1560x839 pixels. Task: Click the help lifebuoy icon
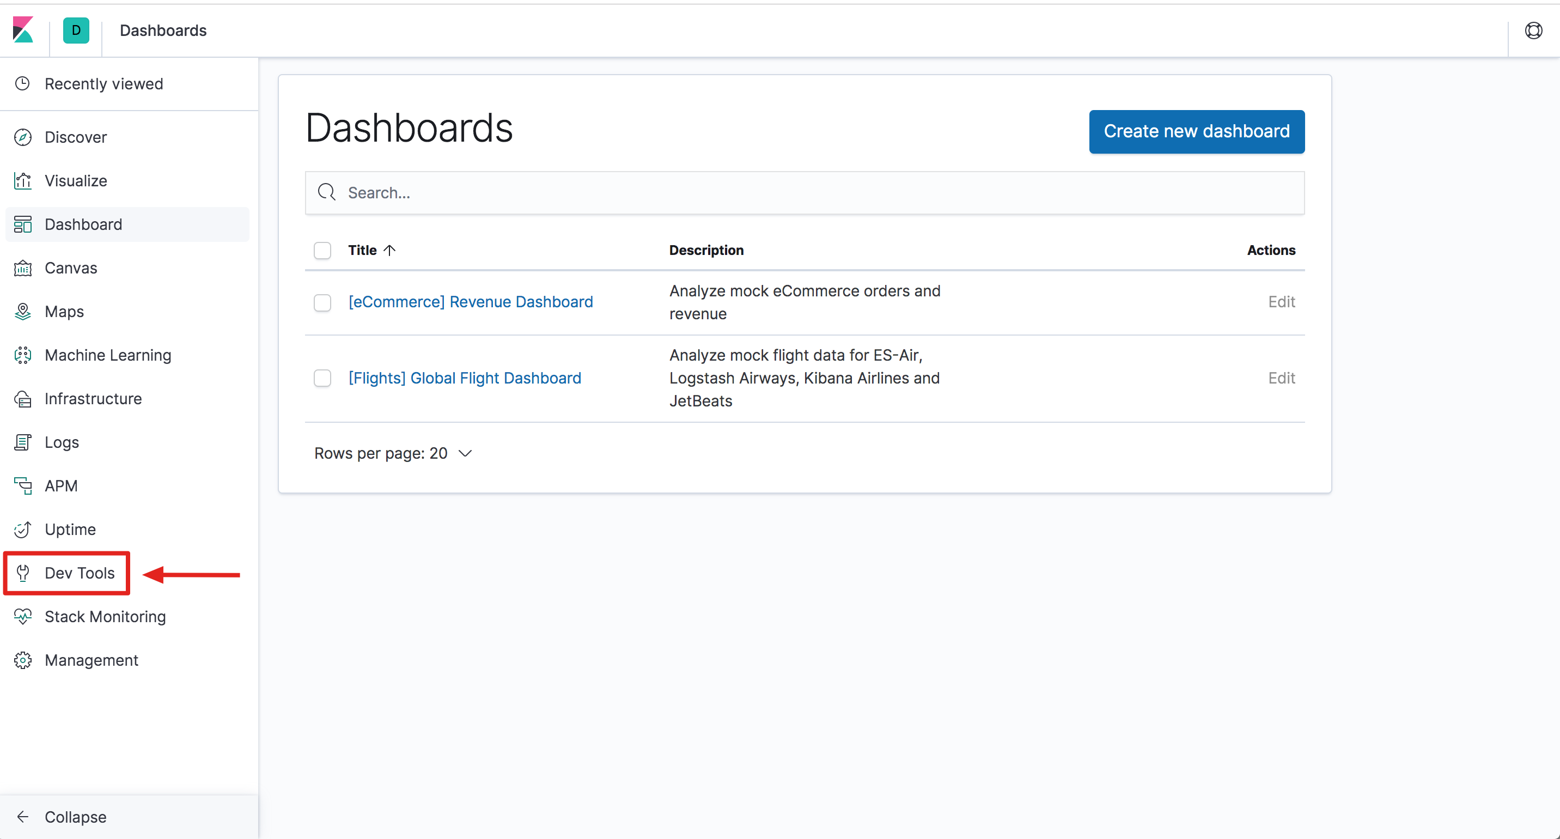(x=1533, y=31)
